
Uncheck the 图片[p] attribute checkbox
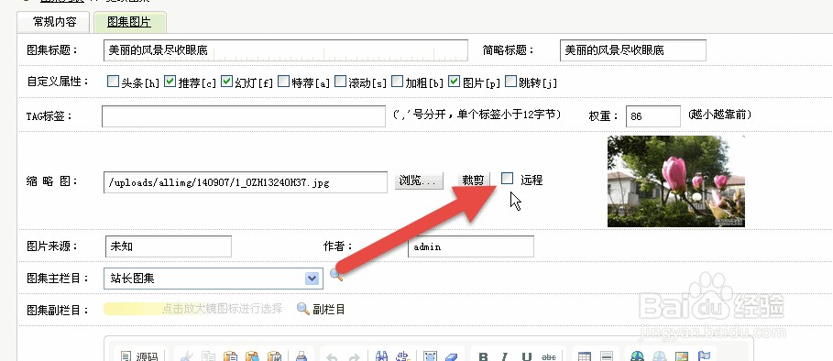point(455,82)
